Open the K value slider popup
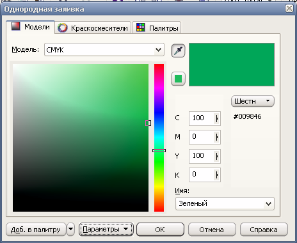Viewport: 297px width, 243px height. click(217, 175)
